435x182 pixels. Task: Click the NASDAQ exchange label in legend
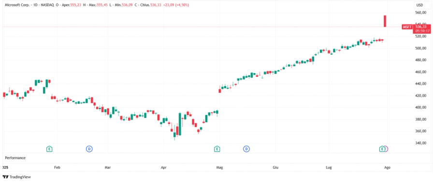tap(47, 5)
